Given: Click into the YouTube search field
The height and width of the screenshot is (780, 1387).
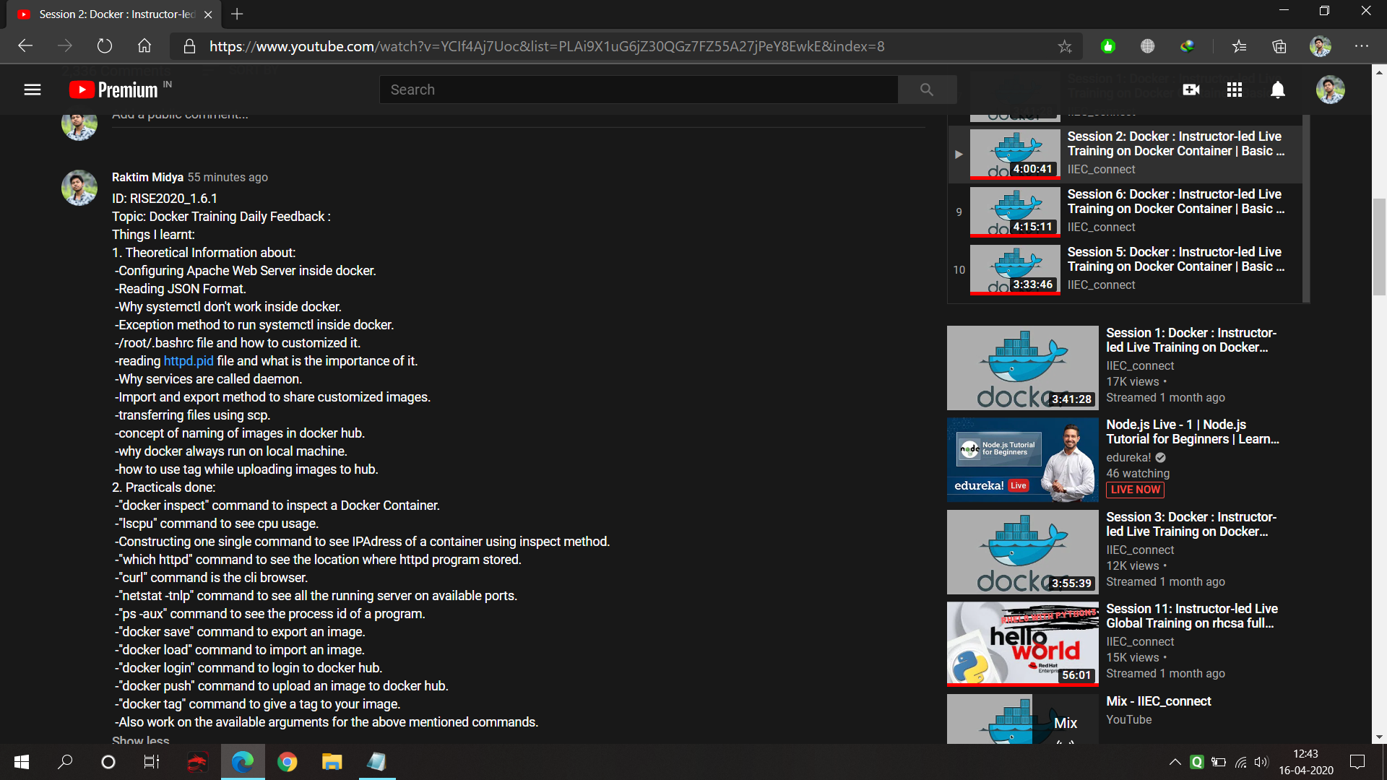Looking at the screenshot, I should pos(639,90).
